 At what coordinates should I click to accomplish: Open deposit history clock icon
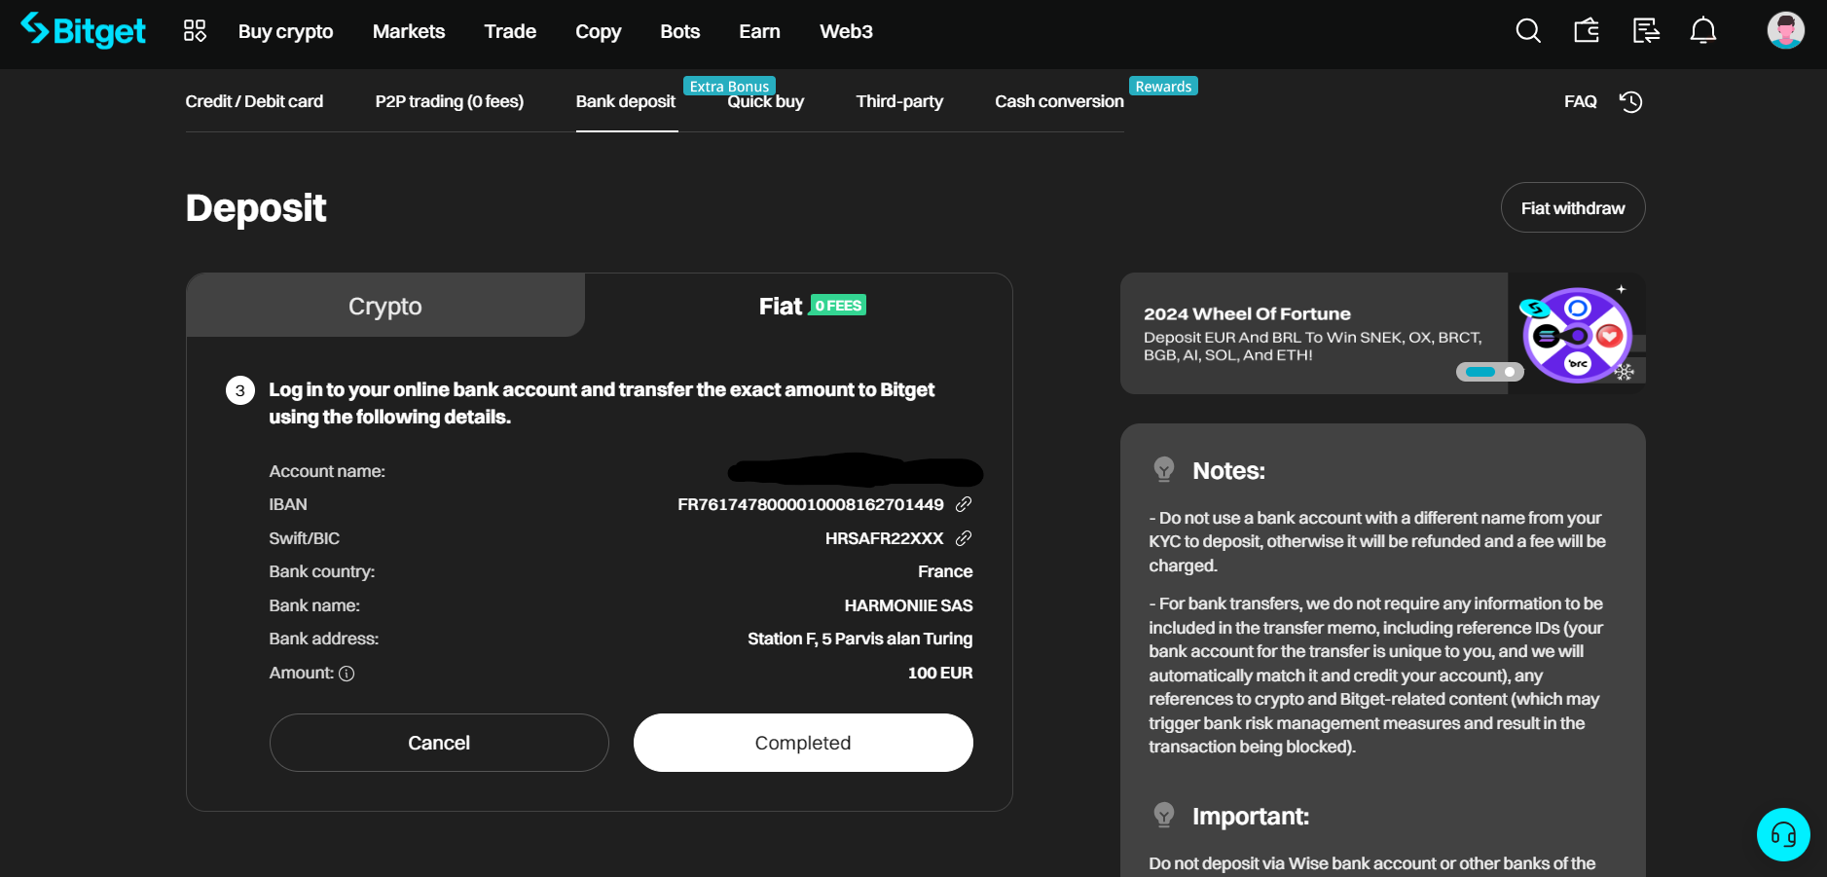click(x=1631, y=101)
